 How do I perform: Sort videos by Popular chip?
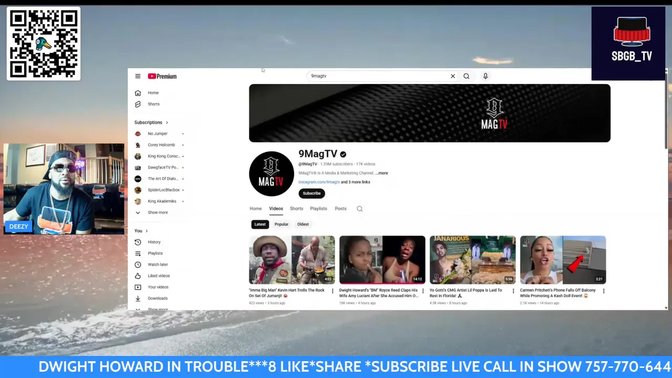(281, 224)
